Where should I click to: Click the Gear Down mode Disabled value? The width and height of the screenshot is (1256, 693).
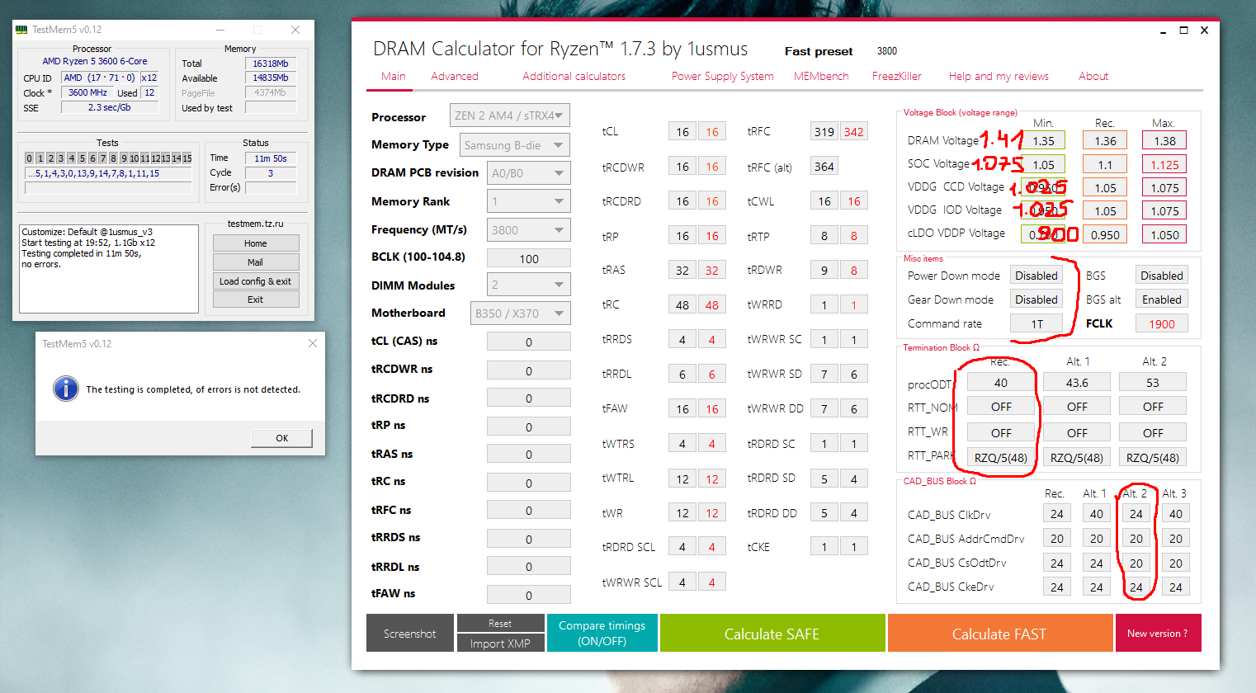click(x=1036, y=299)
